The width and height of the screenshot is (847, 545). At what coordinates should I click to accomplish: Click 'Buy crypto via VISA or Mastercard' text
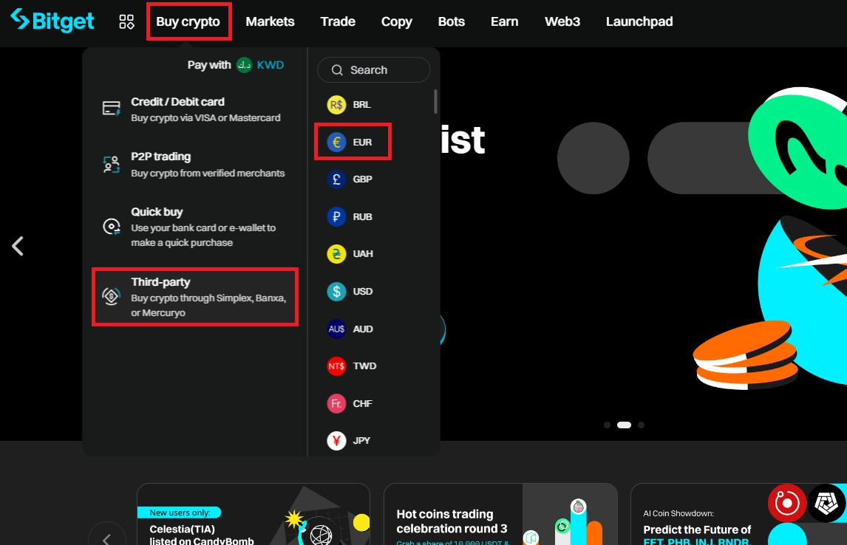click(x=205, y=118)
